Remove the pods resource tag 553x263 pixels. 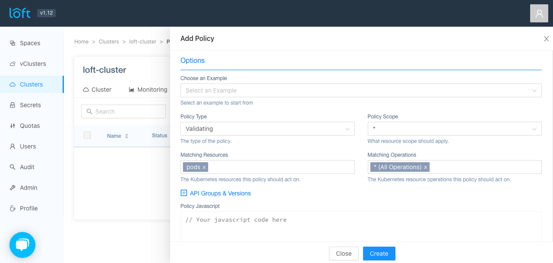[204, 167]
